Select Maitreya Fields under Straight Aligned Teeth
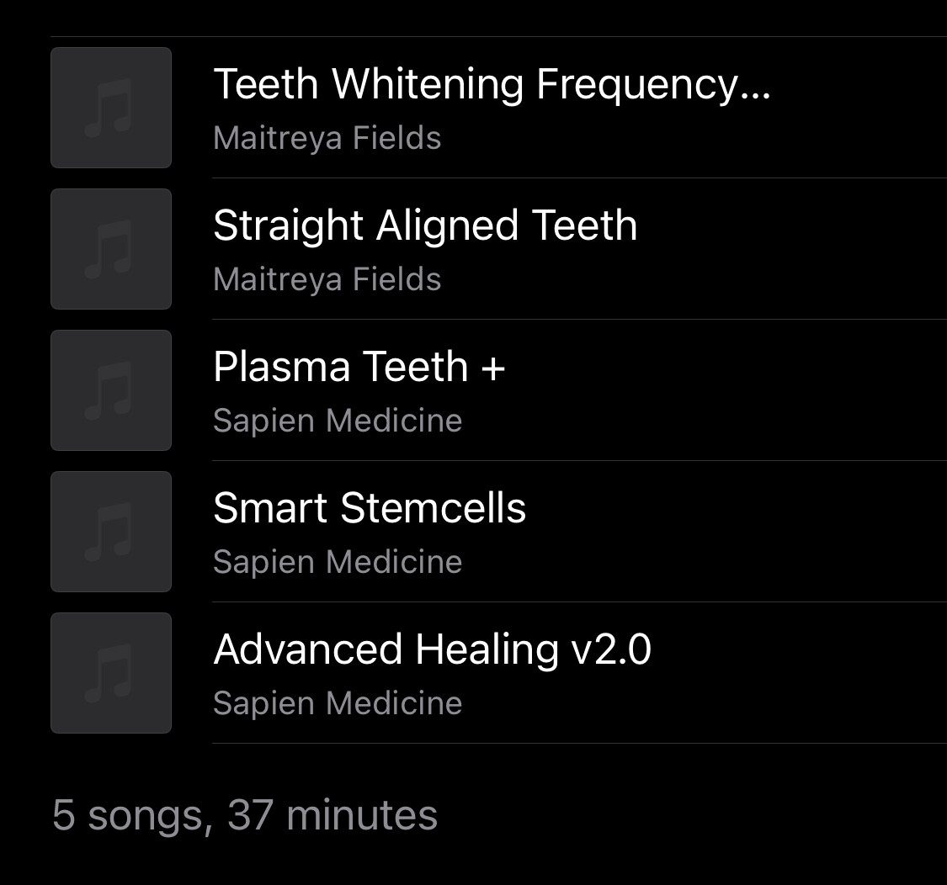Screen dimensions: 947x885 pos(327,279)
